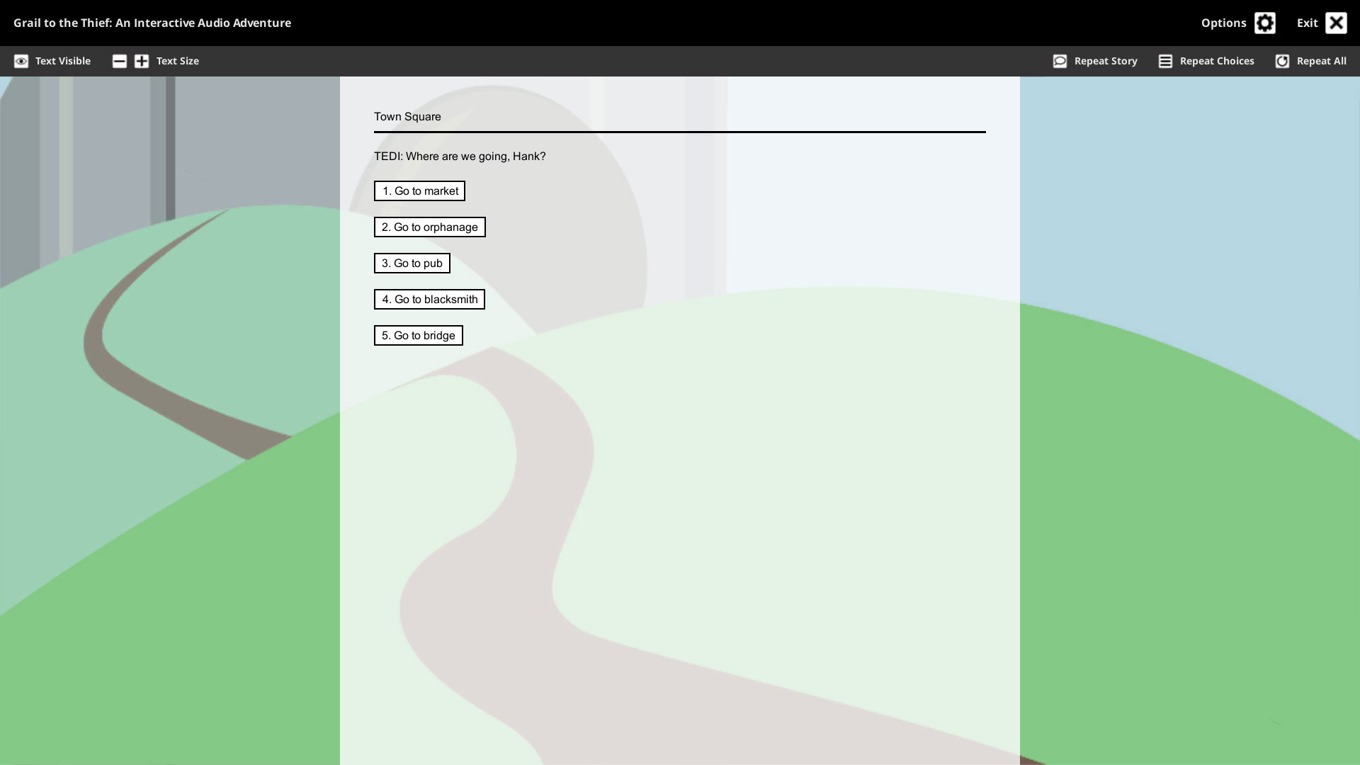The width and height of the screenshot is (1360, 765).
Task: Click the Repeat Story speech-bubble icon
Action: coord(1060,61)
